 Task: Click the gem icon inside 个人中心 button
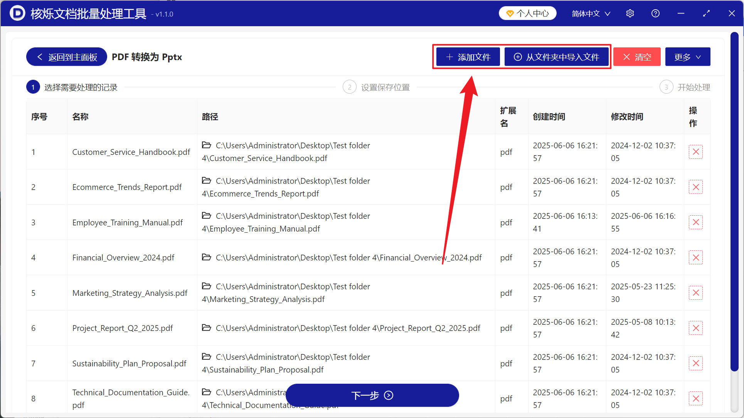click(510, 13)
